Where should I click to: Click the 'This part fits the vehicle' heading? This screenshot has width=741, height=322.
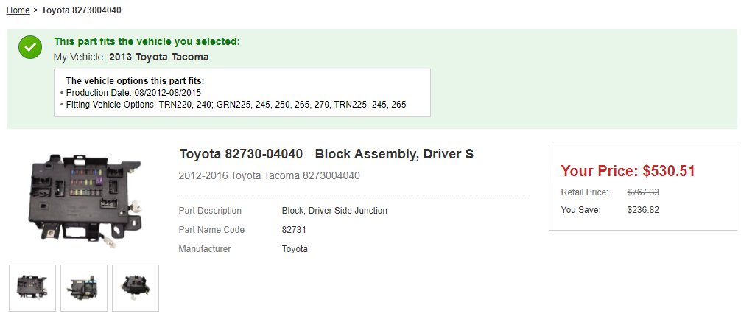147,41
